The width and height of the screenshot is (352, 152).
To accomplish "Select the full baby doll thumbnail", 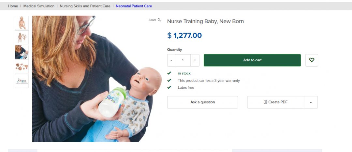I will [x=22, y=23].
